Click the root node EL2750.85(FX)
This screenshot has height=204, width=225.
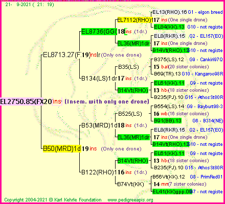[x=21, y=101]
